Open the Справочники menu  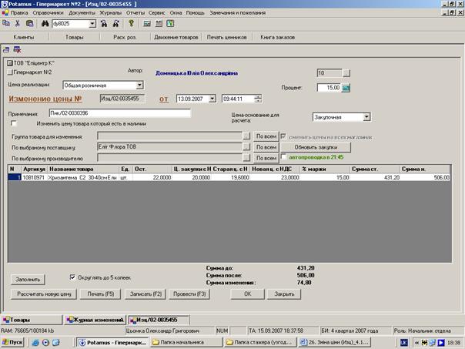click(x=48, y=13)
